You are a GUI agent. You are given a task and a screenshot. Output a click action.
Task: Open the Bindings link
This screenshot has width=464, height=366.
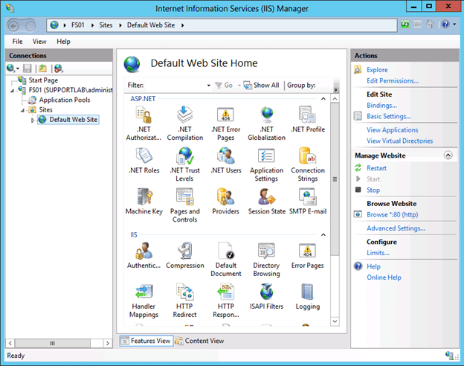[x=381, y=106]
